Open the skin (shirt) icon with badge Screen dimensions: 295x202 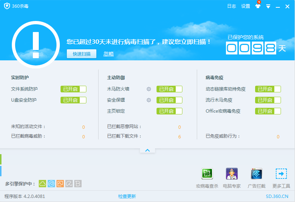point(258,6)
